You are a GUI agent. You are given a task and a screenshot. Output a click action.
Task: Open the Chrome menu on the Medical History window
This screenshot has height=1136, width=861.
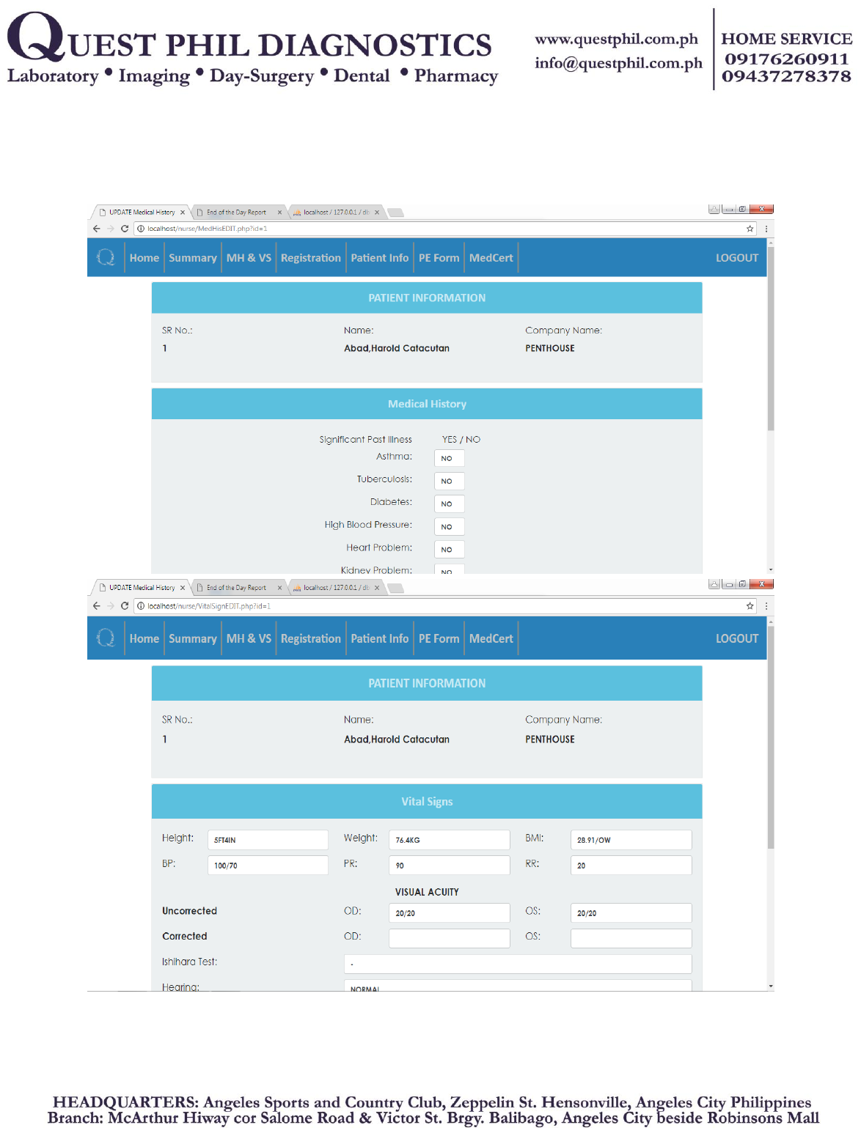(766, 229)
